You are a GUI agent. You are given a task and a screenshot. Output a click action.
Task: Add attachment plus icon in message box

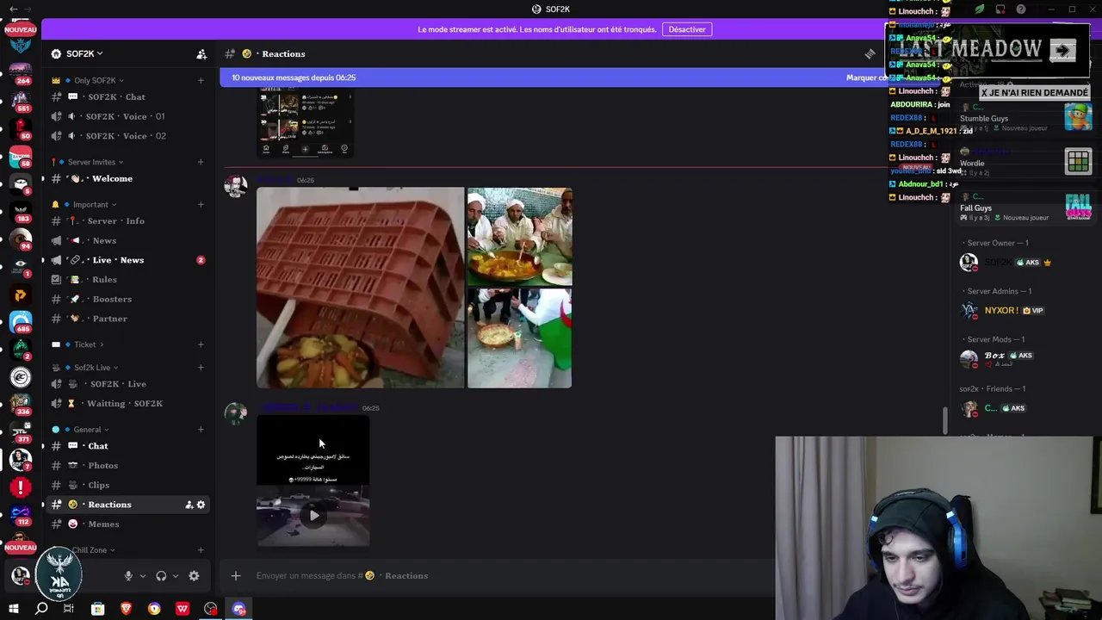(x=236, y=576)
